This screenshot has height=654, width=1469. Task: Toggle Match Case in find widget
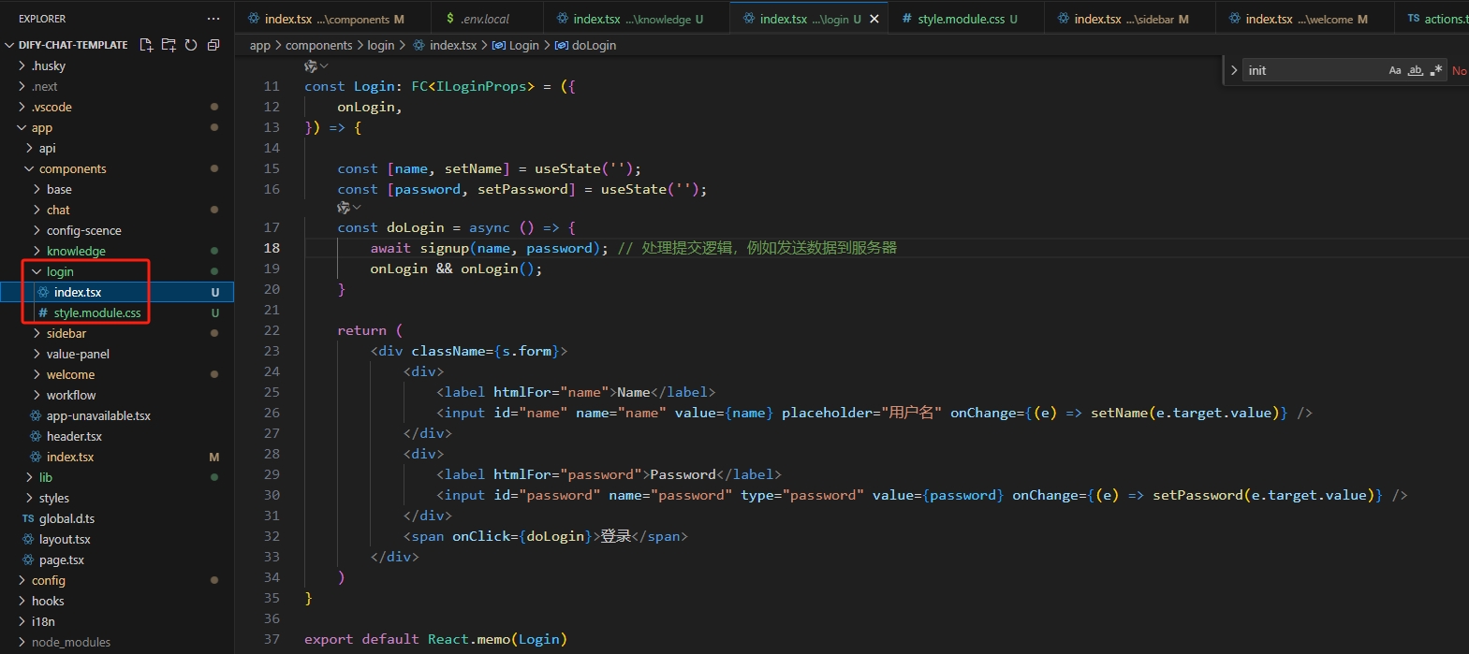[1395, 71]
